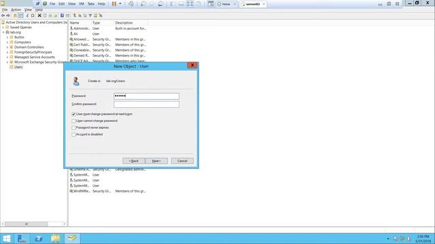Select the Cloneable security group row
435x244 pixels.
pyautogui.click(x=108, y=50)
